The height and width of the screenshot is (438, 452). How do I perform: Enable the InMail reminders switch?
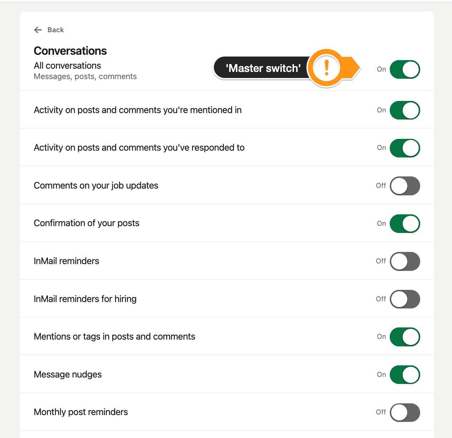405,261
